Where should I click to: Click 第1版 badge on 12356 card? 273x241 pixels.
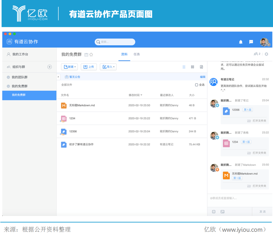pos(247,110)
